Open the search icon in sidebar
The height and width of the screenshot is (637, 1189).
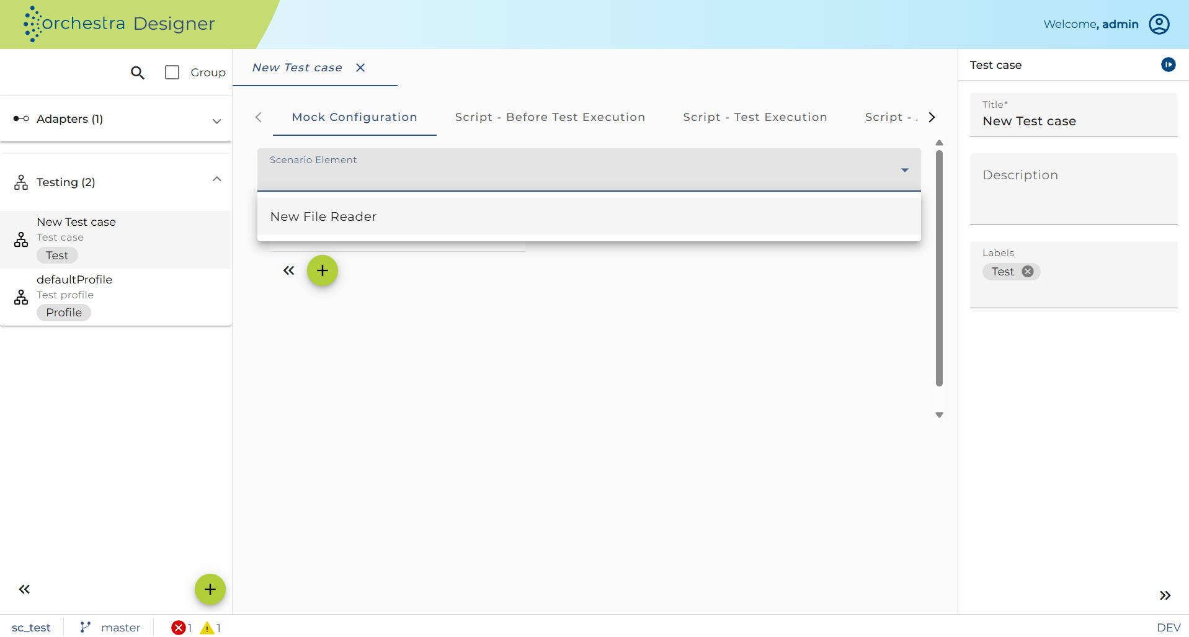click(x=138, y=73)
